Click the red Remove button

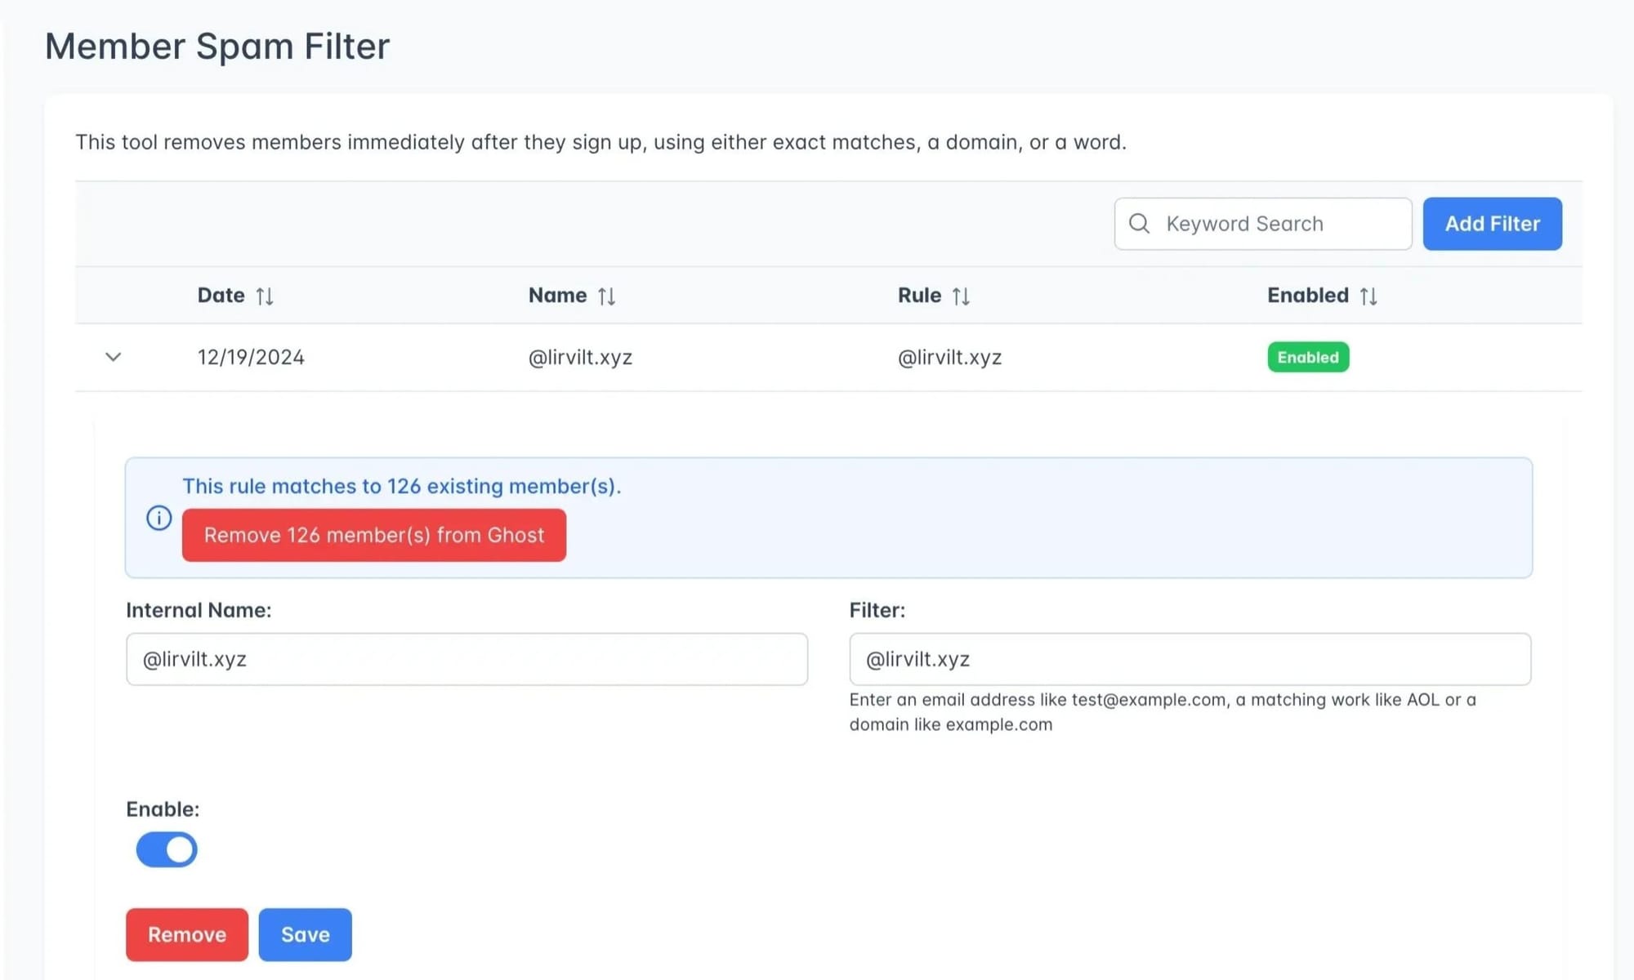[x=187, y=934]
